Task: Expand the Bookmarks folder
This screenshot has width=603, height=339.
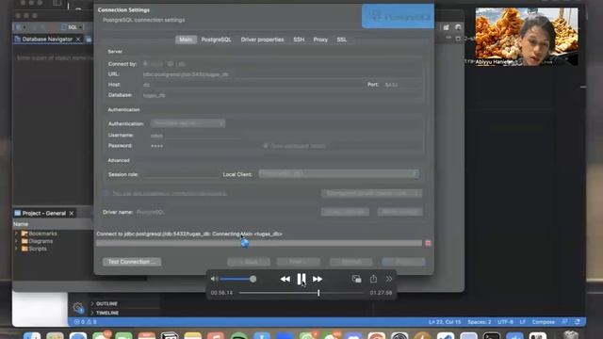Action: click(16, 234)
